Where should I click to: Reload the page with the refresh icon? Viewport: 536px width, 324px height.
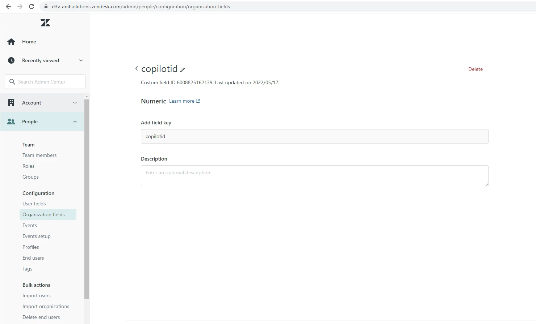tap(32, 7)
